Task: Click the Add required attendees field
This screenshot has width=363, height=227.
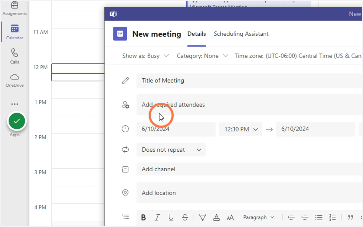Action: tap(250, 105)
